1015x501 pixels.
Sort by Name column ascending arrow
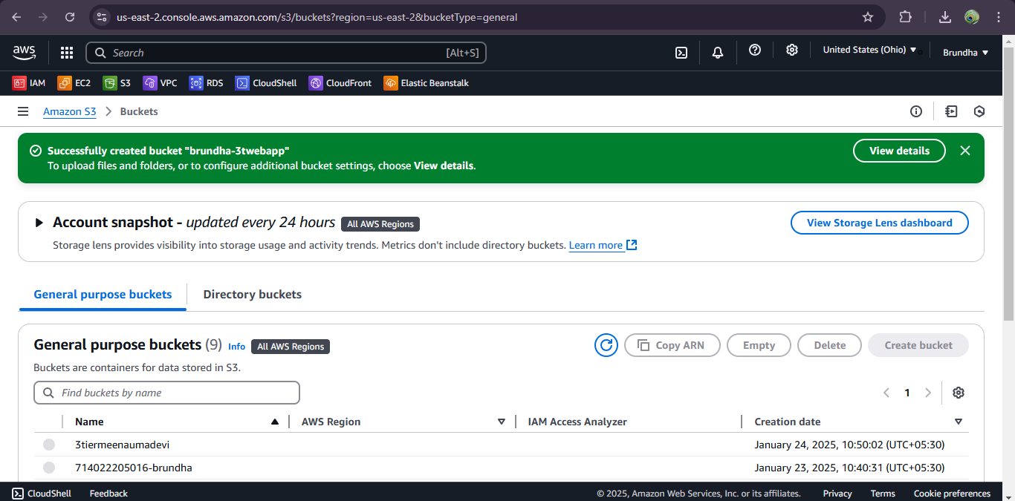point(275,422)
